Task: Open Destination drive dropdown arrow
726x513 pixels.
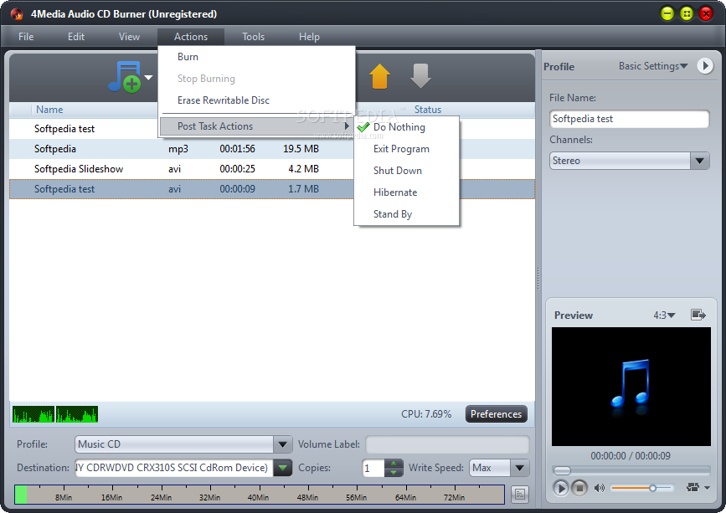Action: [282, 468]
